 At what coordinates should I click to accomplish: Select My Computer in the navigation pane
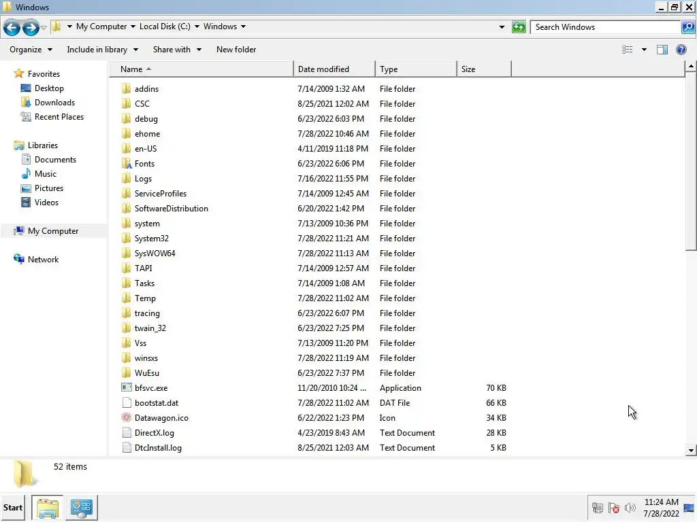pos(53,231)
